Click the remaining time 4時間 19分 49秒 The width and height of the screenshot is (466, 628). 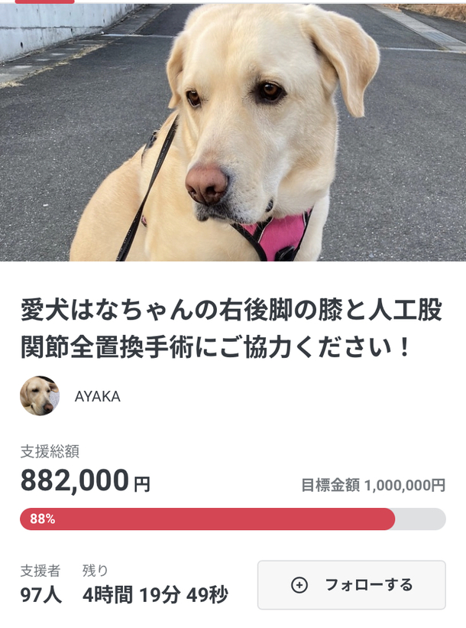[155, 595]
